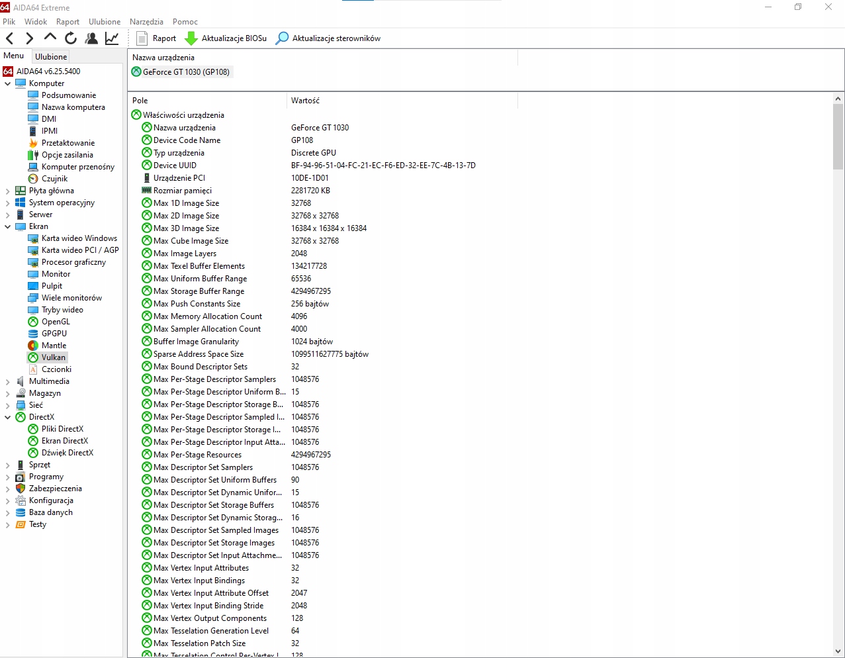Select the Monitor tree item
The image size is (845, 658).
pyautogui.click(x=49, y=274)
